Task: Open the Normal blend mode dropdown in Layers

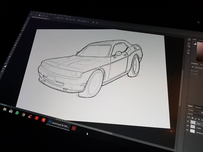Action: (195, 114)
